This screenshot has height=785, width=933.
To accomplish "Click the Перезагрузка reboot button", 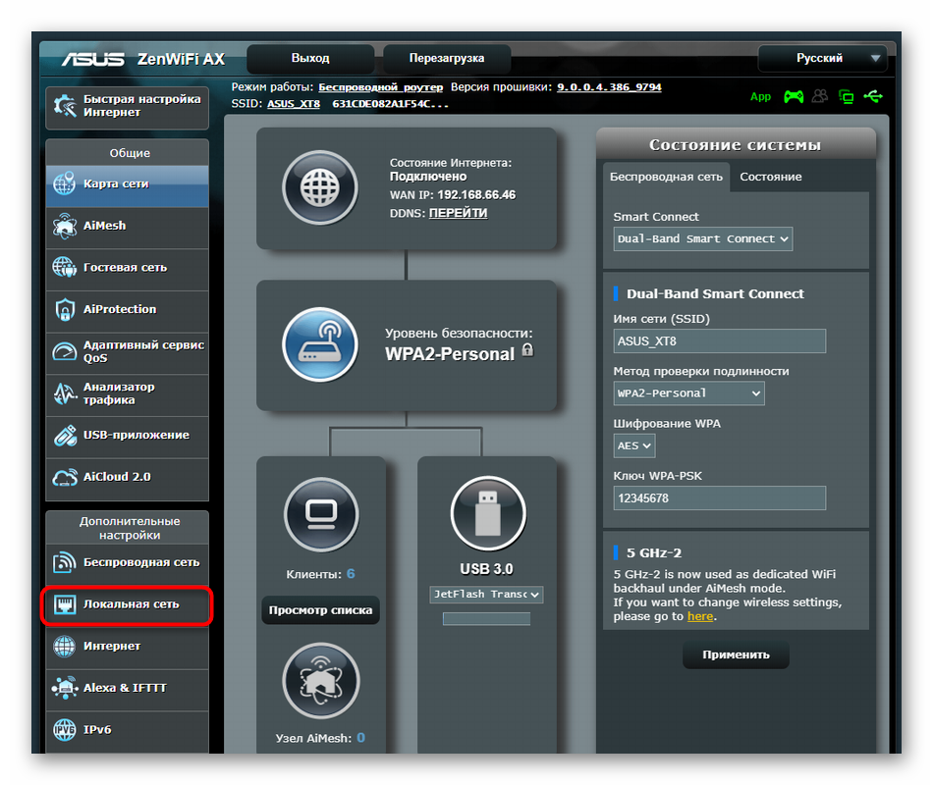I will [x=447, y=59].
